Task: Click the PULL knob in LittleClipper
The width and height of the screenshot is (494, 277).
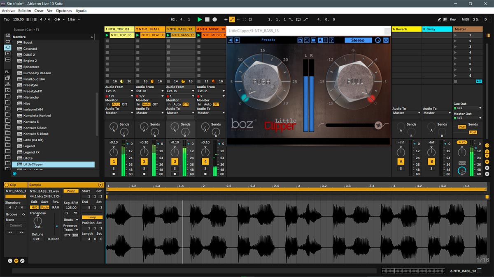Action: (x=355, y=81)
